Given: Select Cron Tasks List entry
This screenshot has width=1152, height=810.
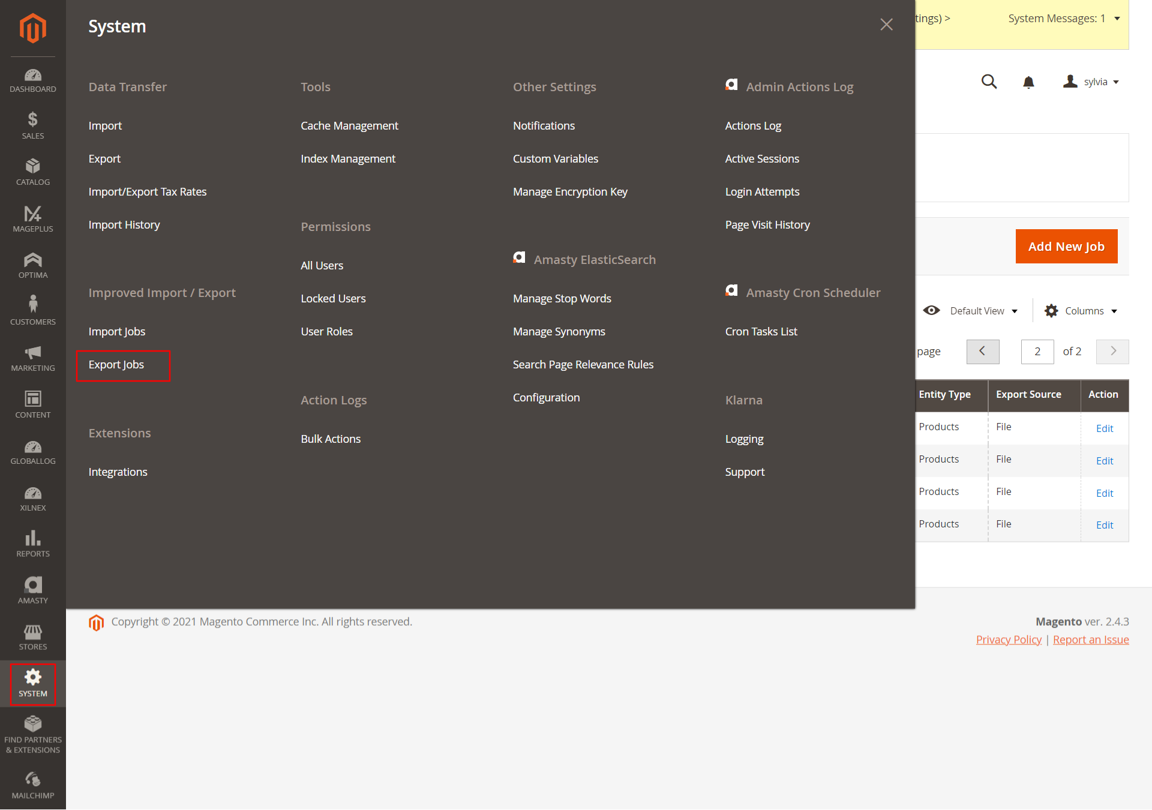Looking at the screenshot, I should 761,332.
